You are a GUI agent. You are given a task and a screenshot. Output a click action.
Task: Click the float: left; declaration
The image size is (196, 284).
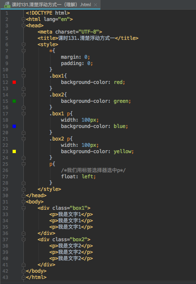(x=78, y=177)
